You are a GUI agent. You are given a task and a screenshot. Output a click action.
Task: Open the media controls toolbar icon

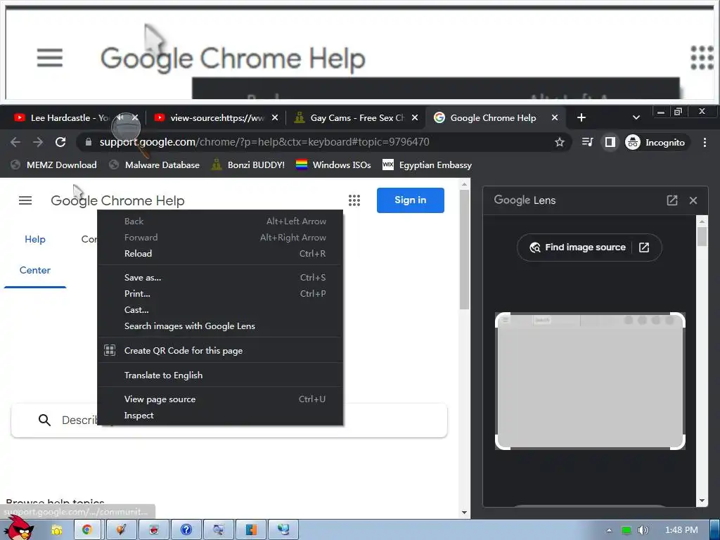[587, 142]
